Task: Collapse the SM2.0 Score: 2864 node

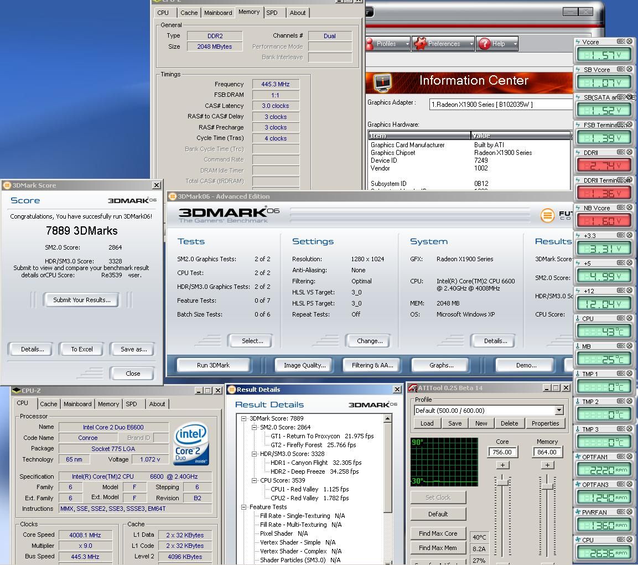Action: [x=255, y=427]
